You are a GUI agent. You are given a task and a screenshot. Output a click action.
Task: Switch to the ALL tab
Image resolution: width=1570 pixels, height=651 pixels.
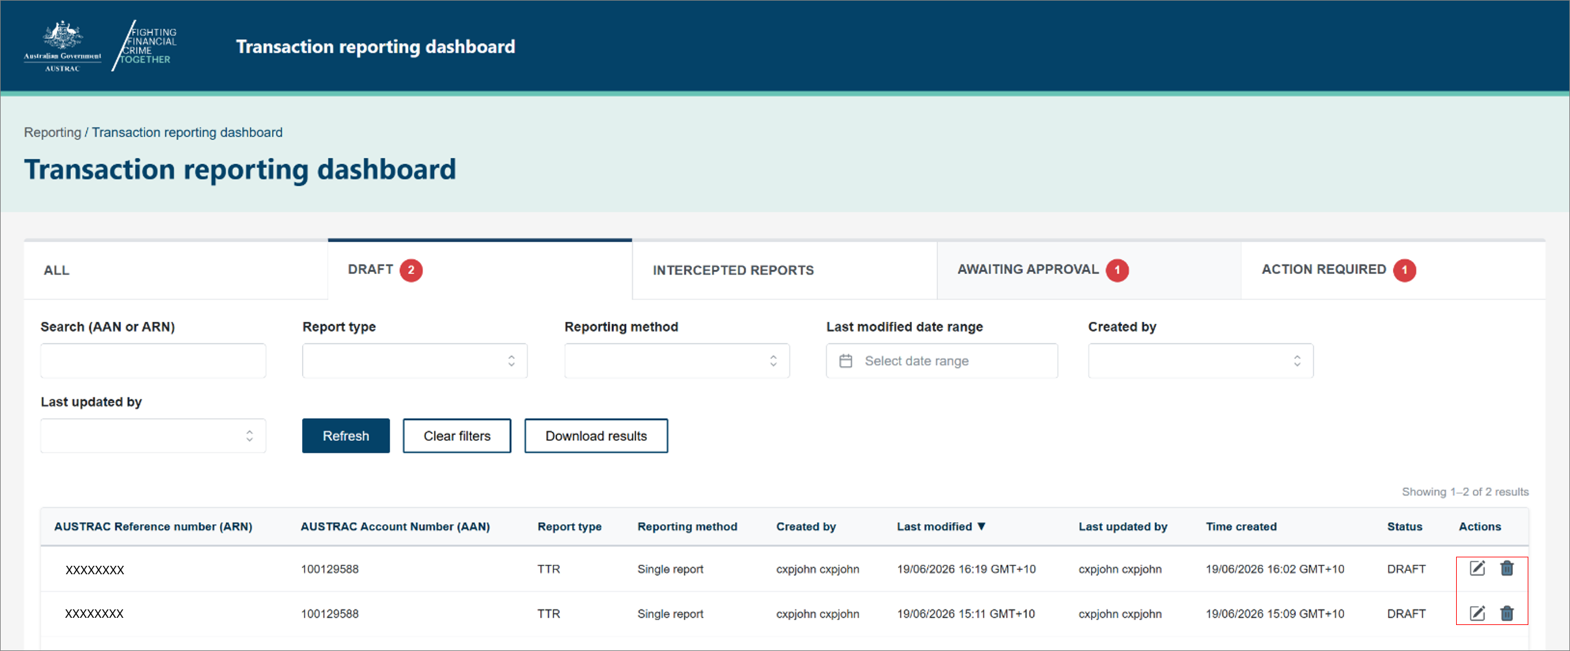click(x=176, y=270)
